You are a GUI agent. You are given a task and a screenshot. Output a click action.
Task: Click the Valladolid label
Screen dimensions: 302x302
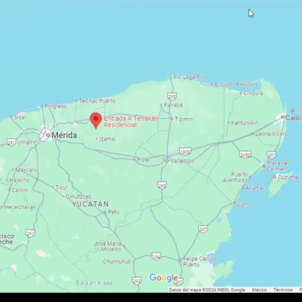click(x=182, y=161)
